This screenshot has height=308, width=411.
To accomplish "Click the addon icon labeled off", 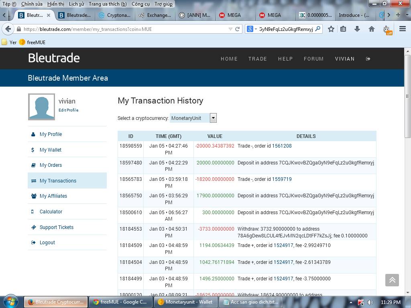I will coord(387,30).
